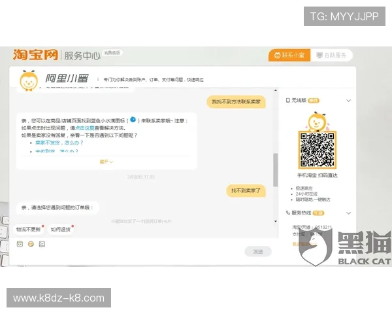
Task: Click the 如何退货 quick question
Action: pos(61,230)
